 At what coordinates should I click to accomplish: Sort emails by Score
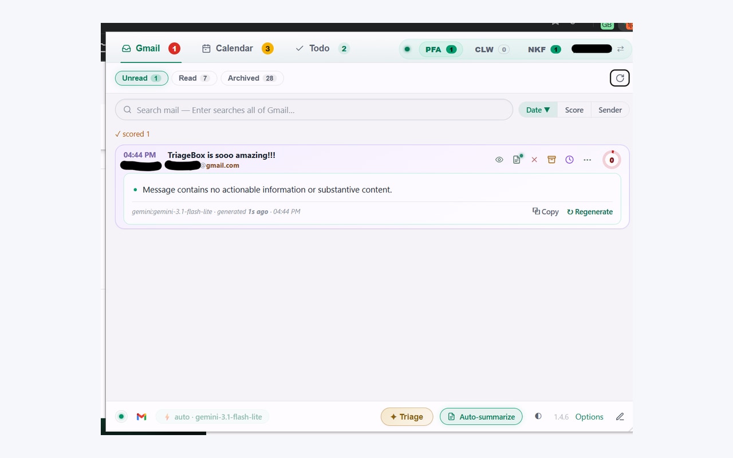click(574, 110)
